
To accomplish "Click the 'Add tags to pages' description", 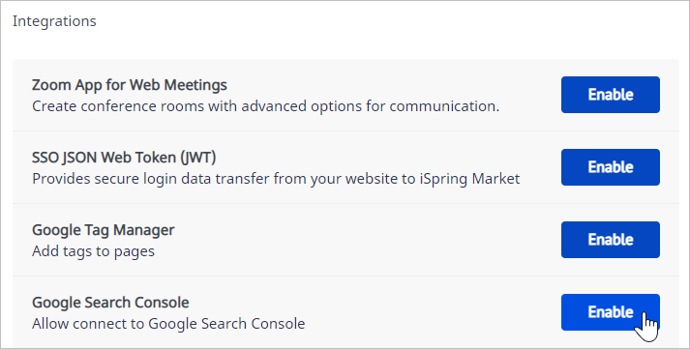I will click(93, 251).
